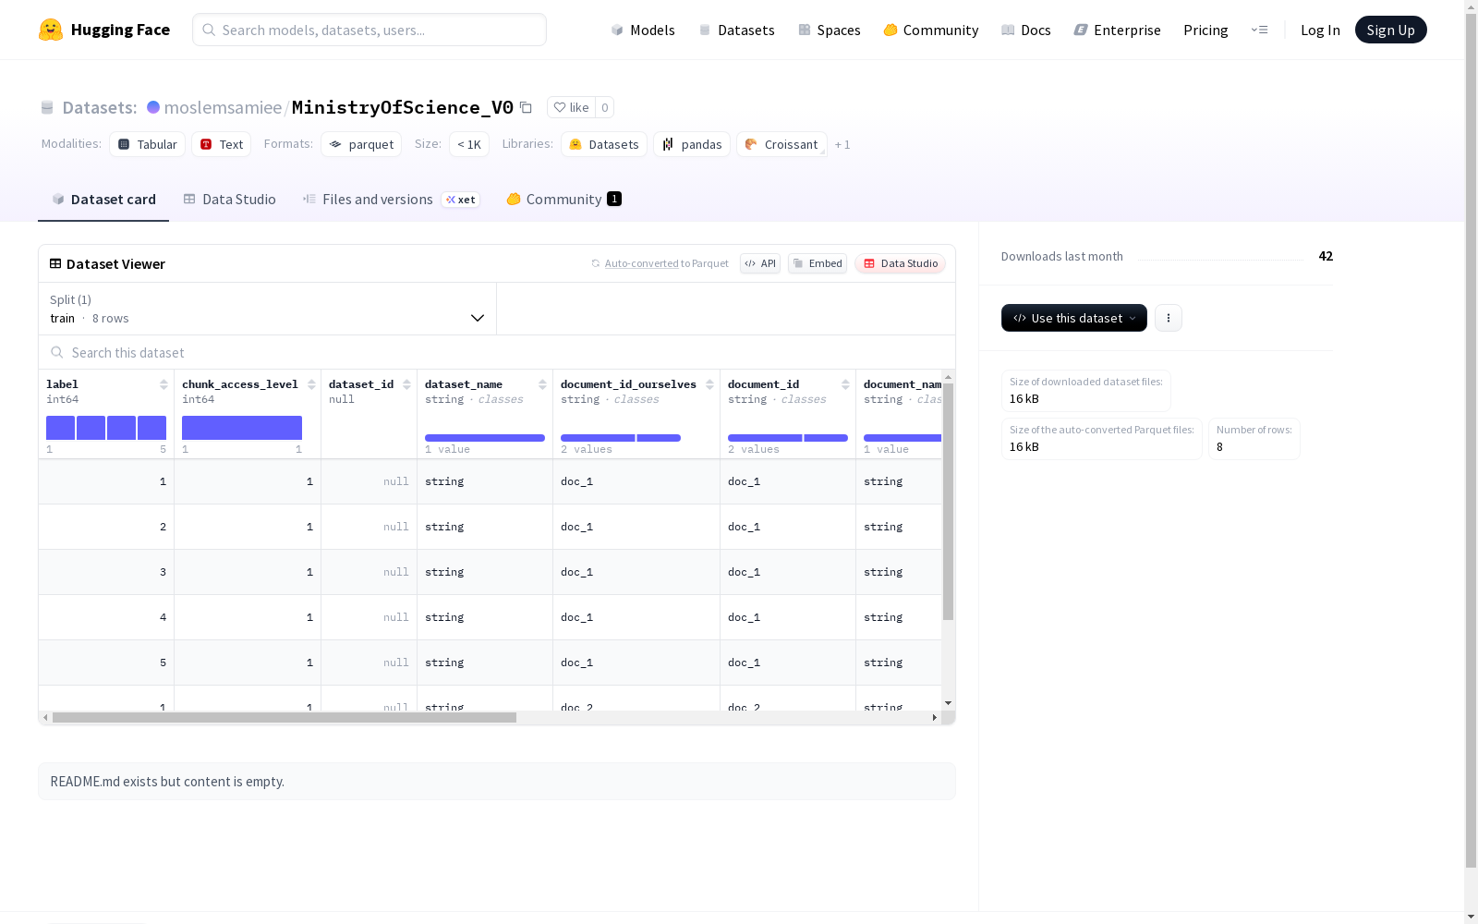Select the Datasets library tag
This screenshot has height=924, width=1478.
point(604,144)
